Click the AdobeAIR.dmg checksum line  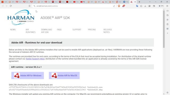(x=56, y=90)
